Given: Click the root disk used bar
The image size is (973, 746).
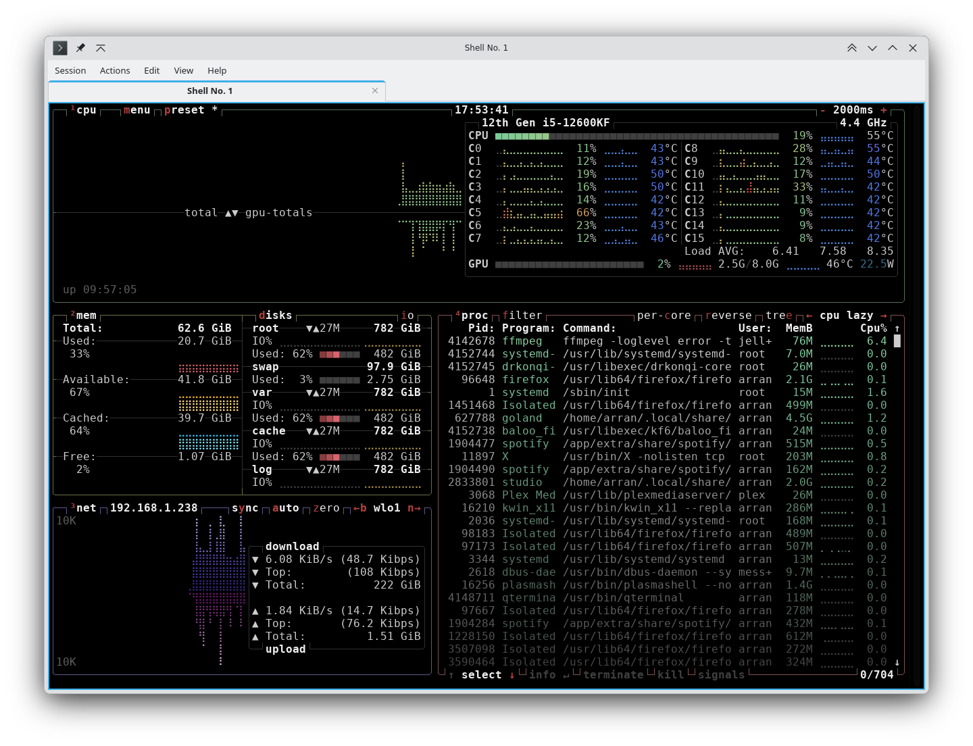Looking at the screenshot, I should click(x=340, y=354).
